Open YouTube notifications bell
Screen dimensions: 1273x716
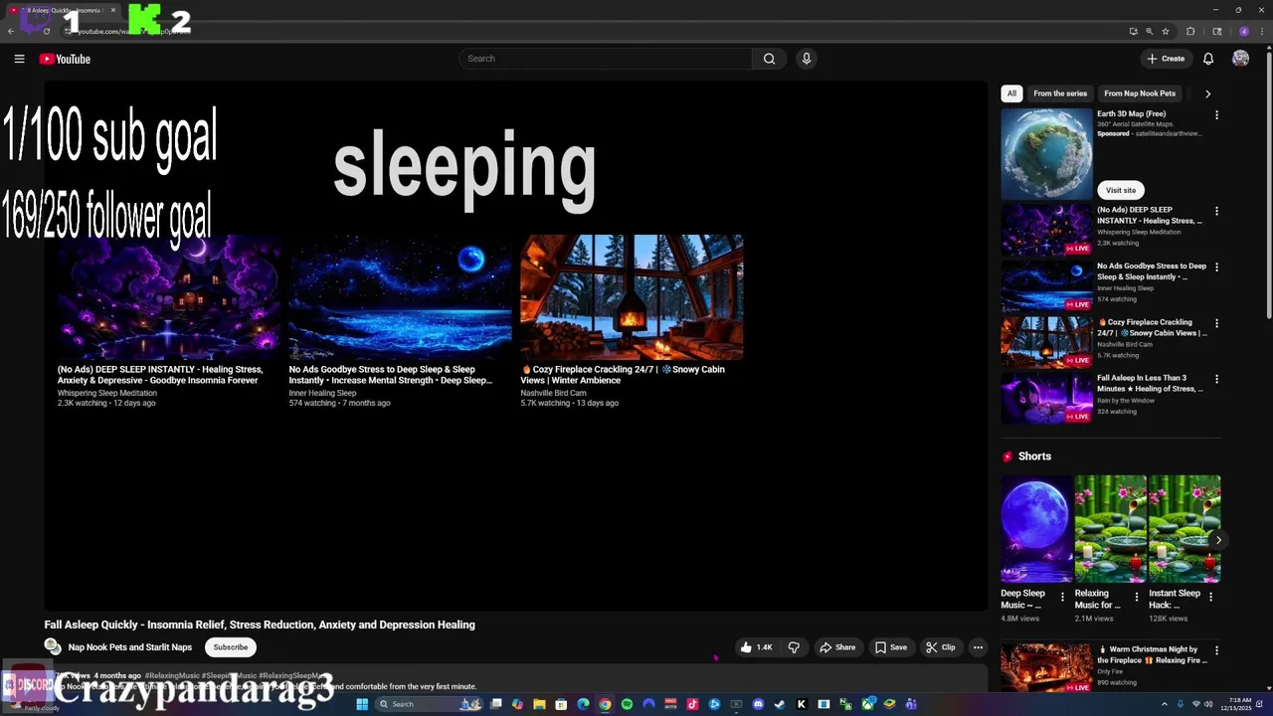[1208, 59]
